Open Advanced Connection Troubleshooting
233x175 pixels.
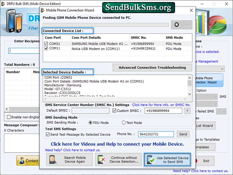click(152, 68)
